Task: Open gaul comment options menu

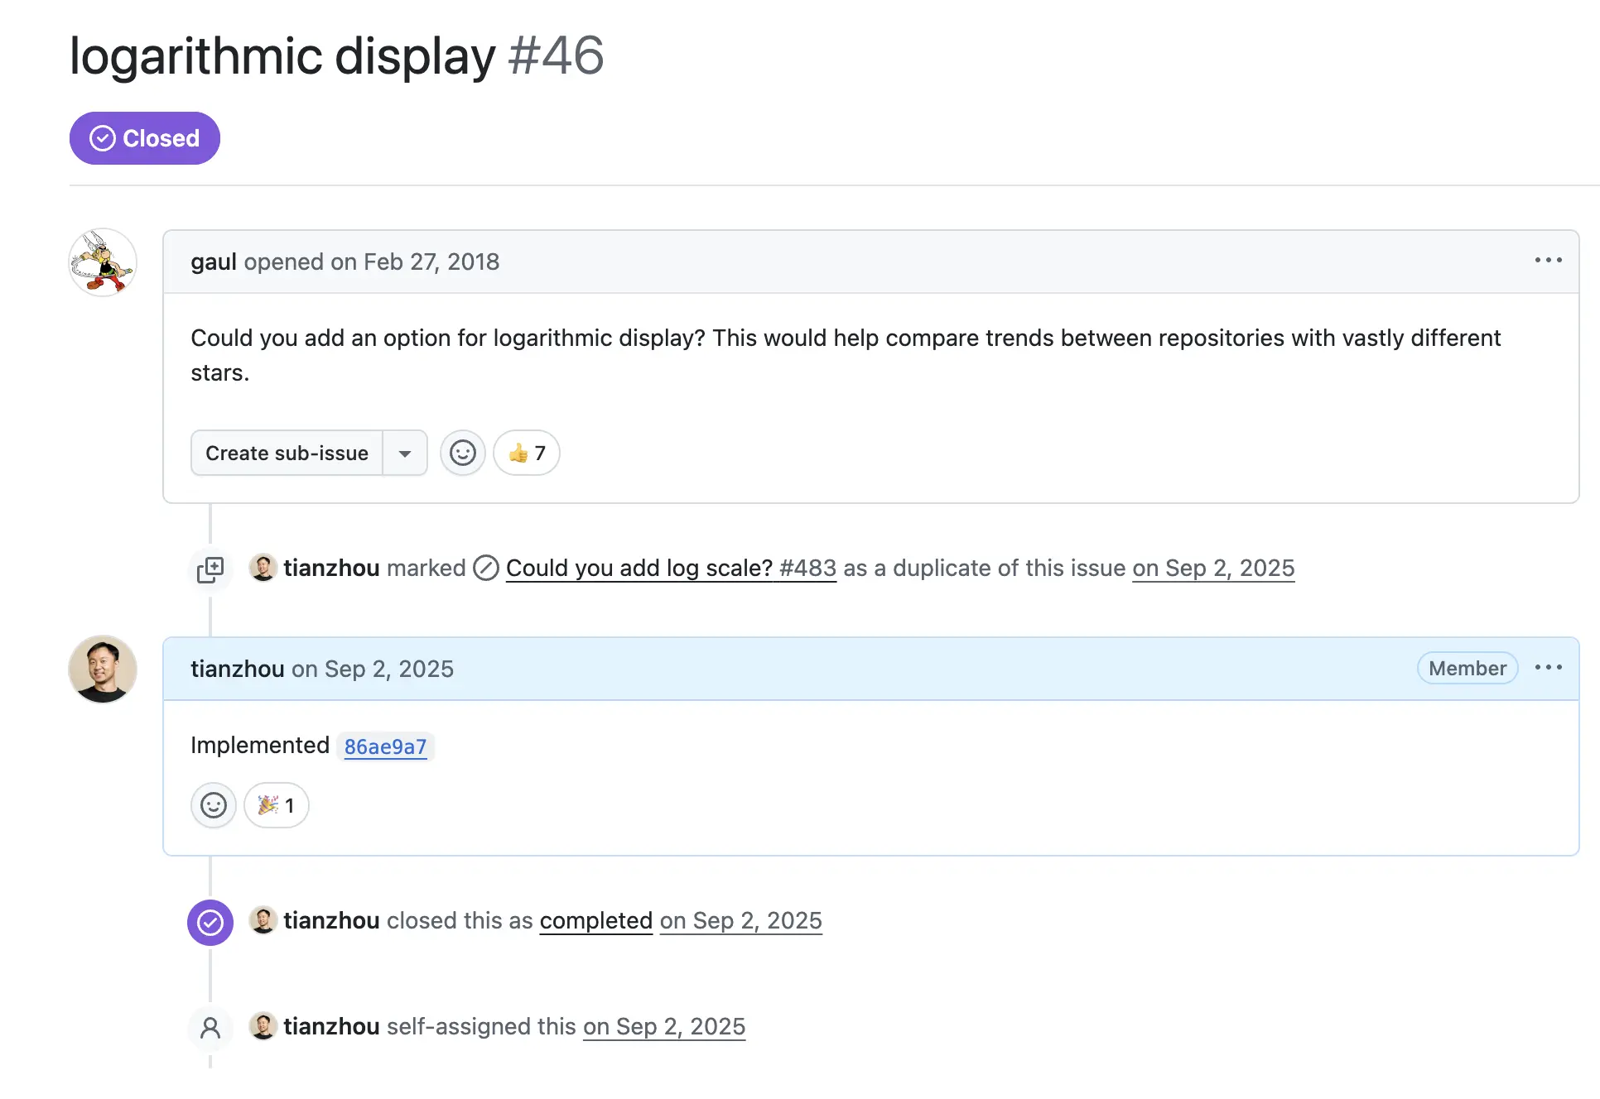Action: click(x=1547, y=261)
